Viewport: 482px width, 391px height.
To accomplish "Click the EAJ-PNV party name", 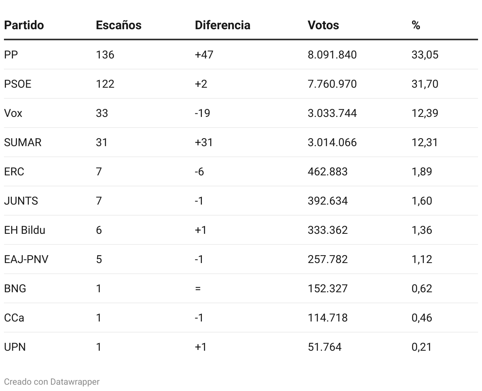I will (26, 259).
